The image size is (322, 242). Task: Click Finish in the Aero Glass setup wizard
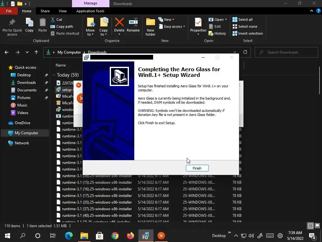pos(197,168)
